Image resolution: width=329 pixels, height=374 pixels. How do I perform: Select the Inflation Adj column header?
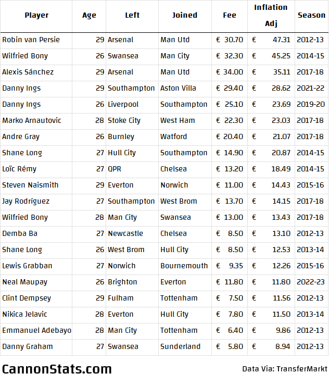pos(271,15)
